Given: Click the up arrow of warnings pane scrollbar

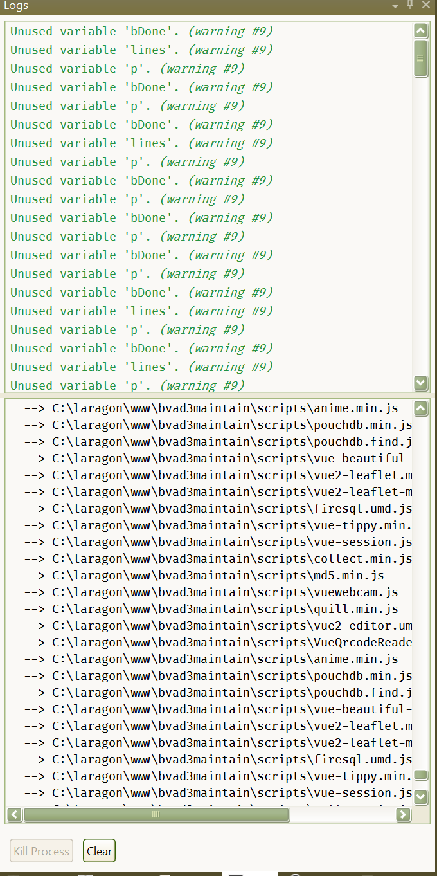Looking at the screenshot, I should pyautogui.click(x=421, y=31).
